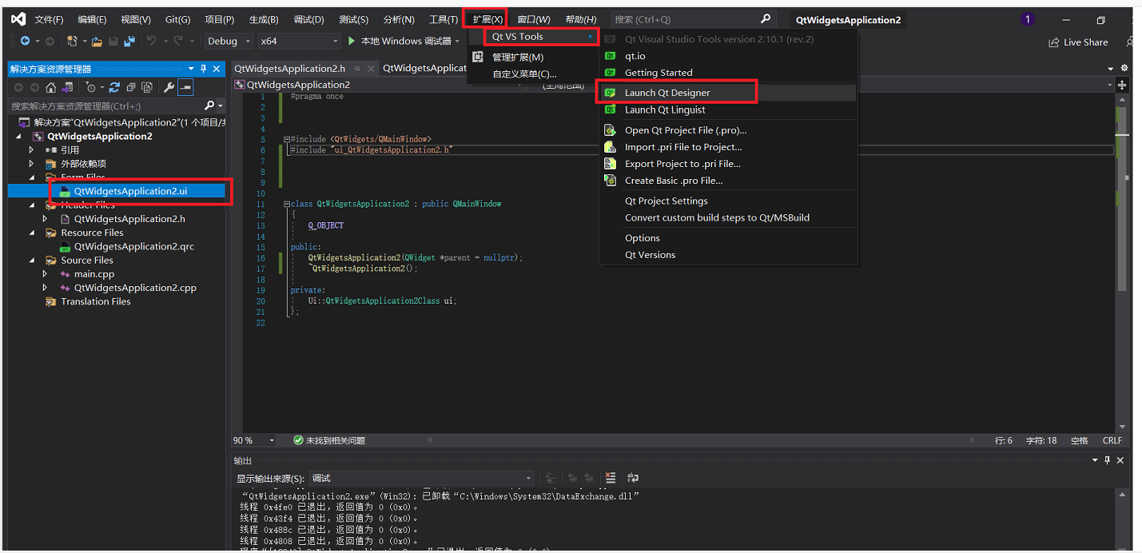Select QtWidgetsApplication2.ui in Solution Explorer
Screen dimensions: 1142x553
coord(130,191)
